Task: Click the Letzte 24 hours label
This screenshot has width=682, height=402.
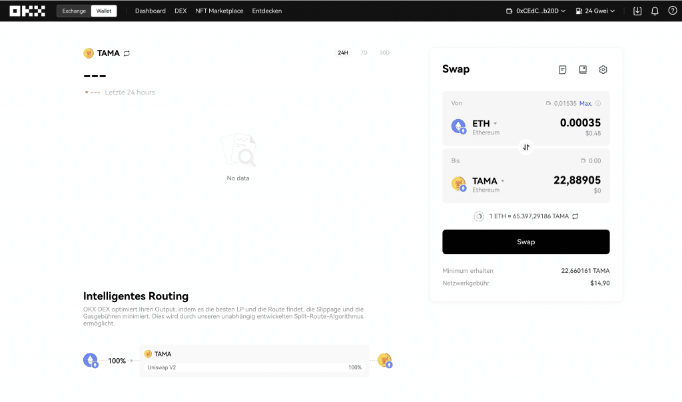Action: tap(130, 93)
